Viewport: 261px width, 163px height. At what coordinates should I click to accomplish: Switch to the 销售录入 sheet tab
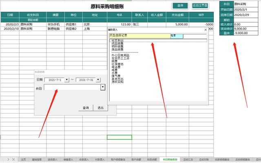tap(68, 159)
